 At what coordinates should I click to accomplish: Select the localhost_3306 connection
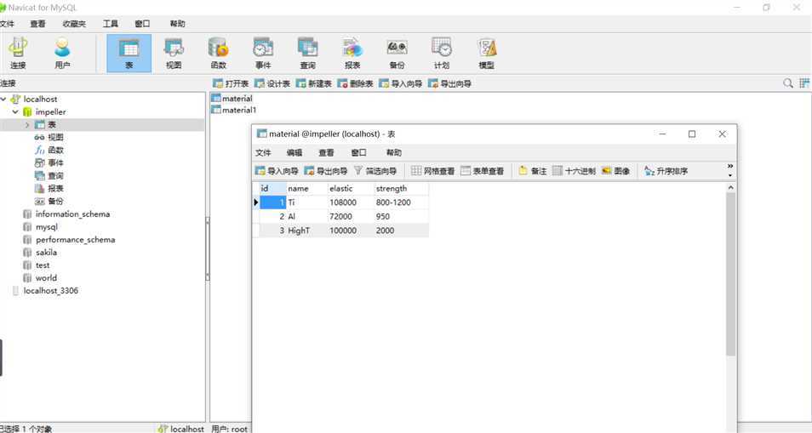[45, 291]
